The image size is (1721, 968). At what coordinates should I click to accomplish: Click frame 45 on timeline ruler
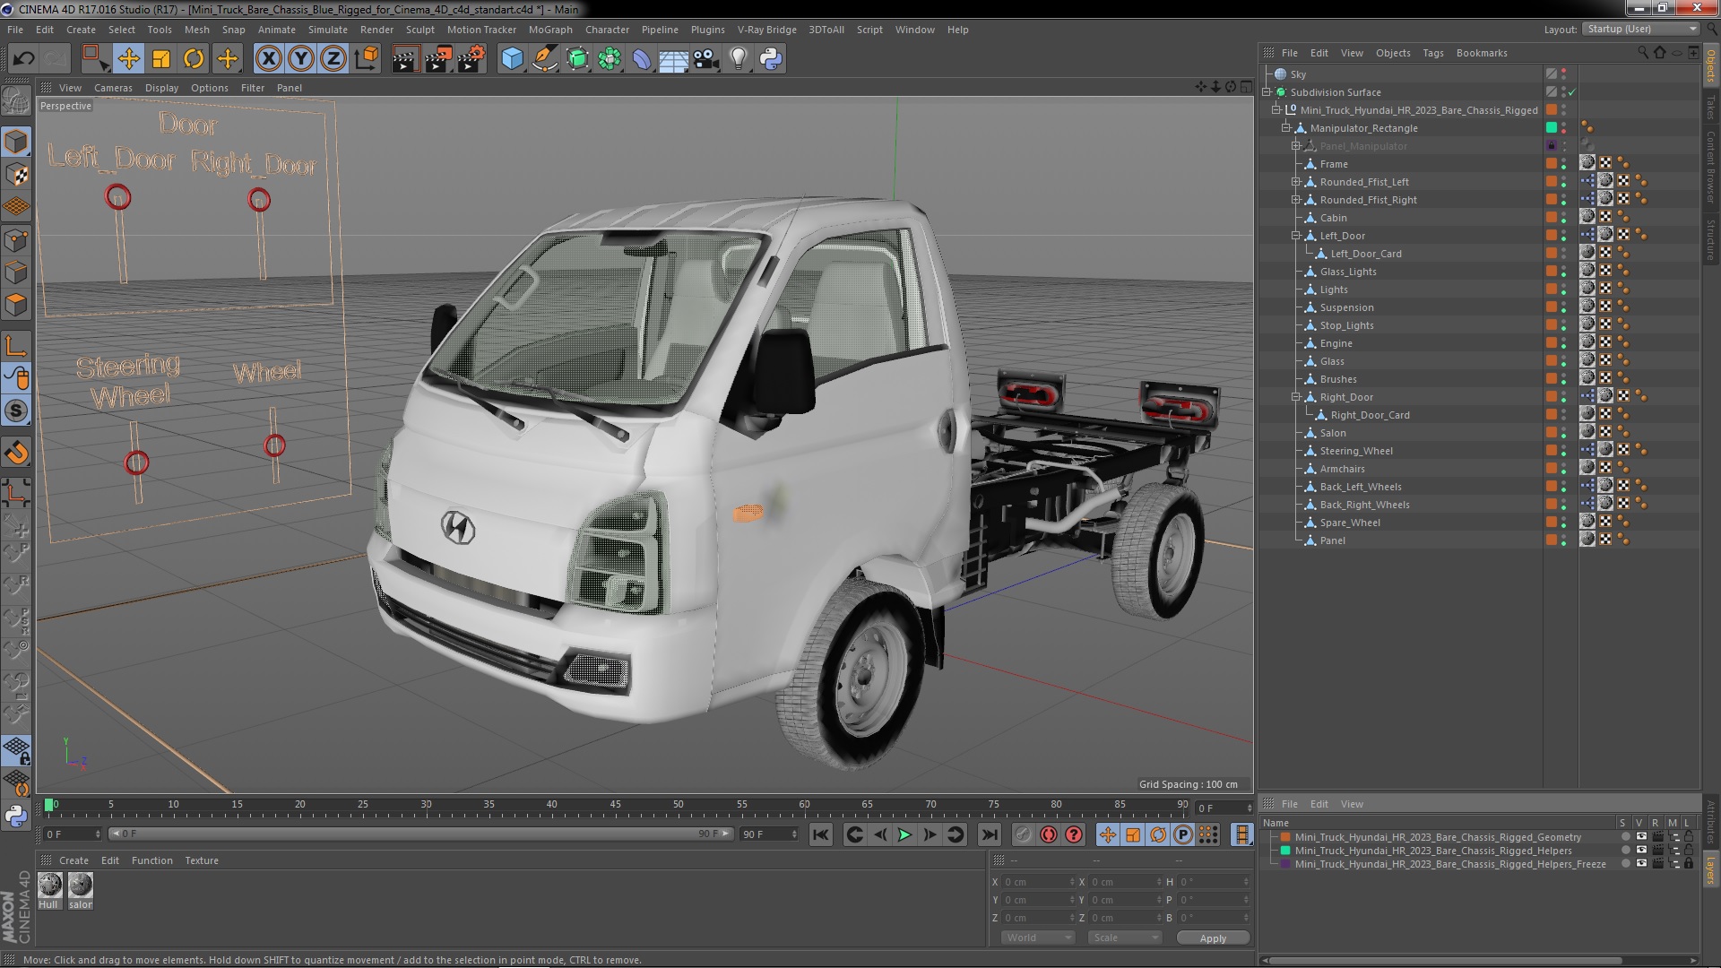pos(615,805)
